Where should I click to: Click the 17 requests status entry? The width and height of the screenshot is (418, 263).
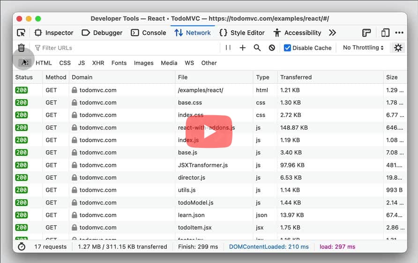tap(51, 247)
